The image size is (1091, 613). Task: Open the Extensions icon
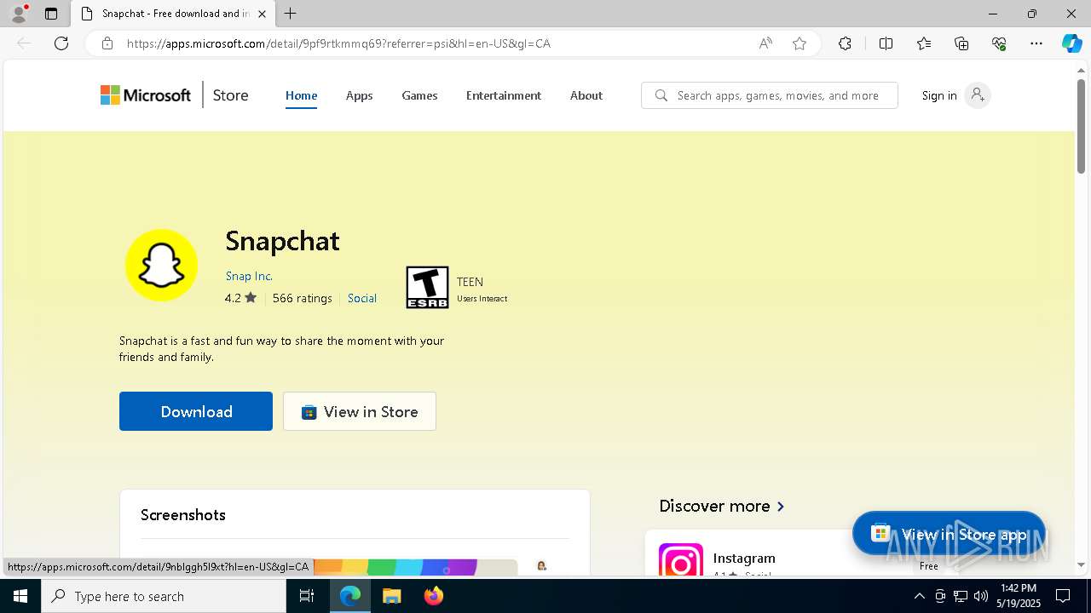[x=845, y=43]
